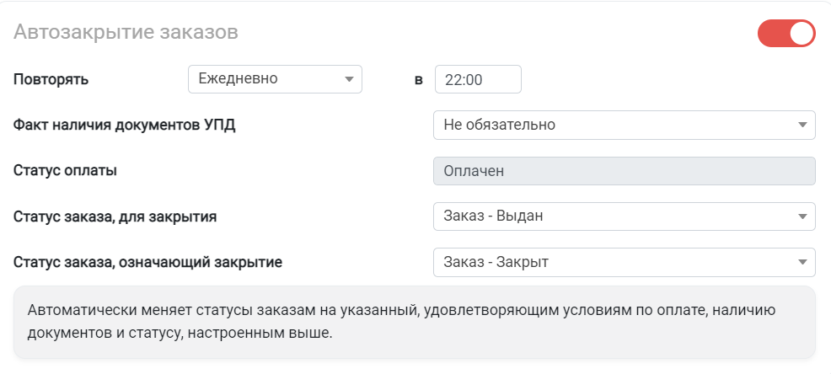The height and width of the screenshot is (374, 831).
Task: Click the «в» label before the time field
Action: [x=419, y=81]
